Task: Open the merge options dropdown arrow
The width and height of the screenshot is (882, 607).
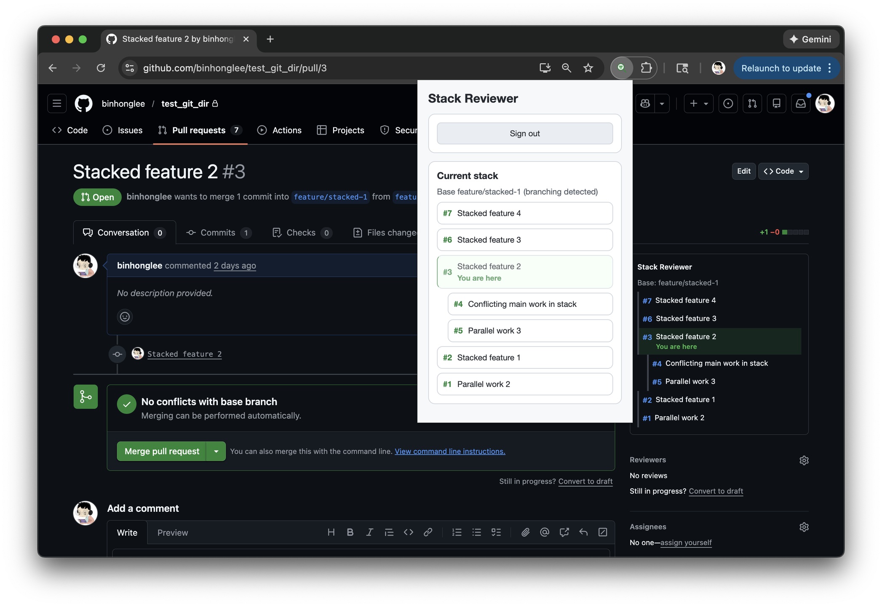Action: click(x=216, y=451)
